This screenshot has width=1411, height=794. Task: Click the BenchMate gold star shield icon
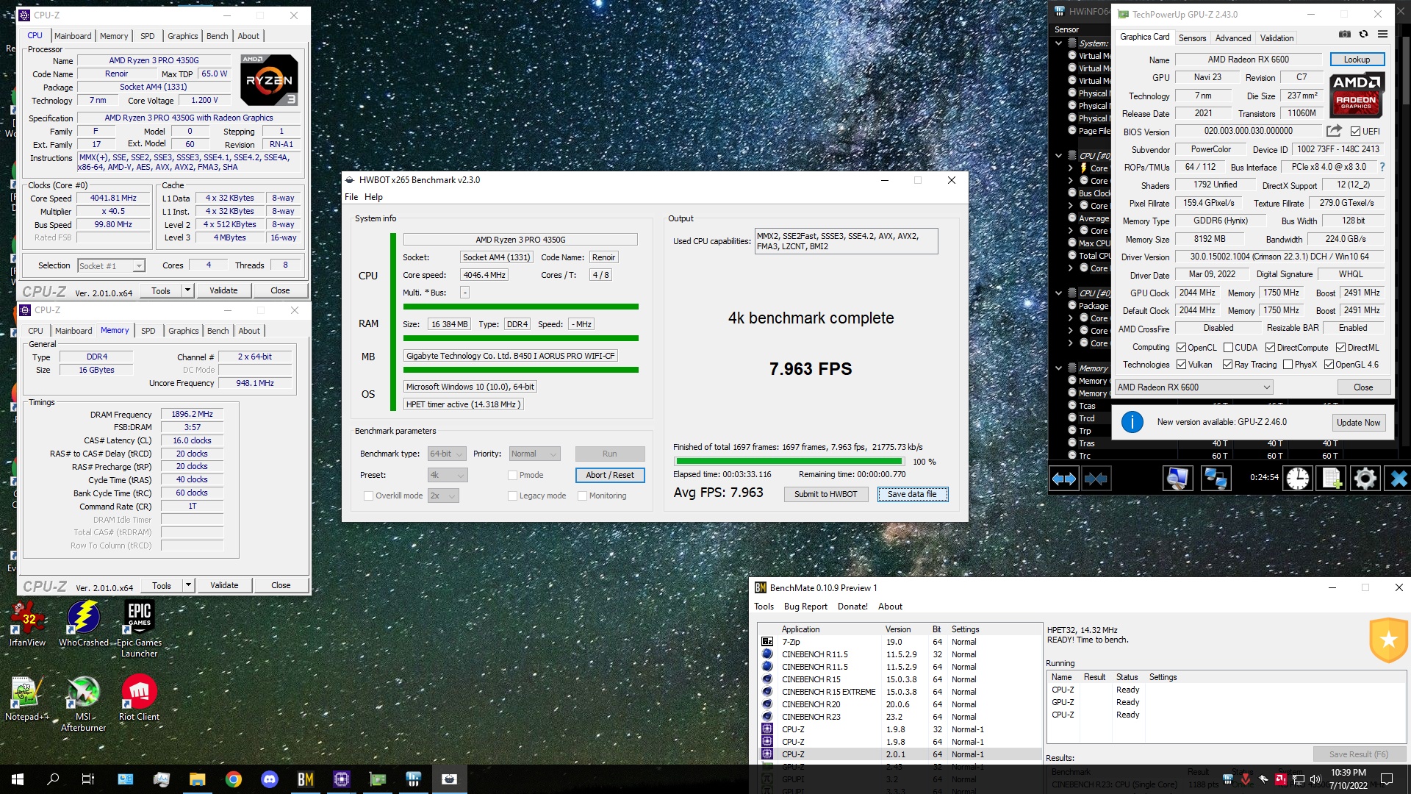(1387, 640)
